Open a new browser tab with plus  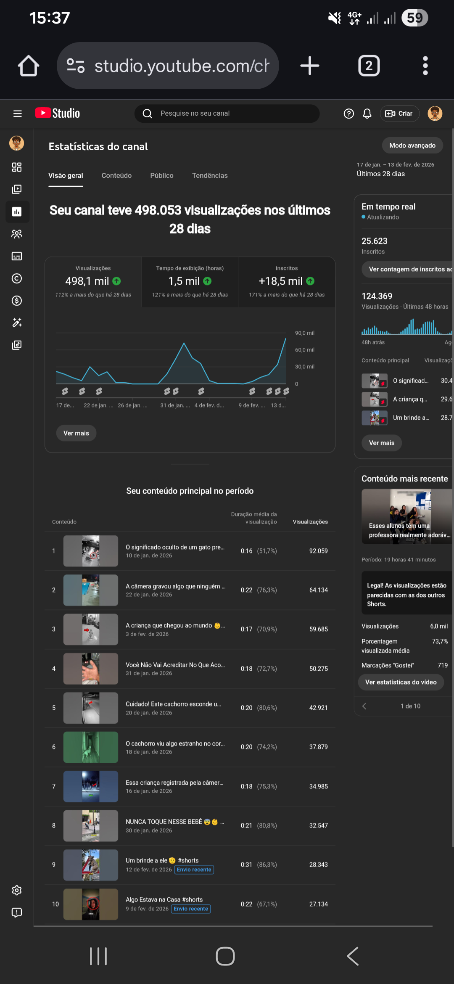(x=310, y=66)
